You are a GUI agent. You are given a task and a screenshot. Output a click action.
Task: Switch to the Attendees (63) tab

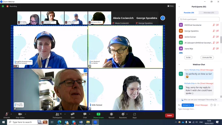pyautogui.click(x=209, y=13)
